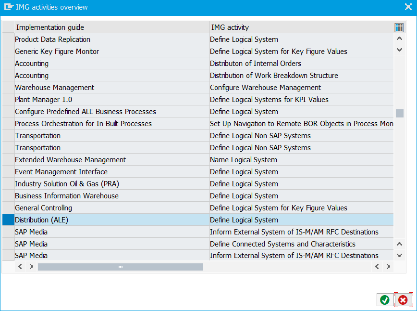Click 'Industry Solution Oil & Gas (PRA)' cell
Viewport: 417px width, 311px height.
112,184
